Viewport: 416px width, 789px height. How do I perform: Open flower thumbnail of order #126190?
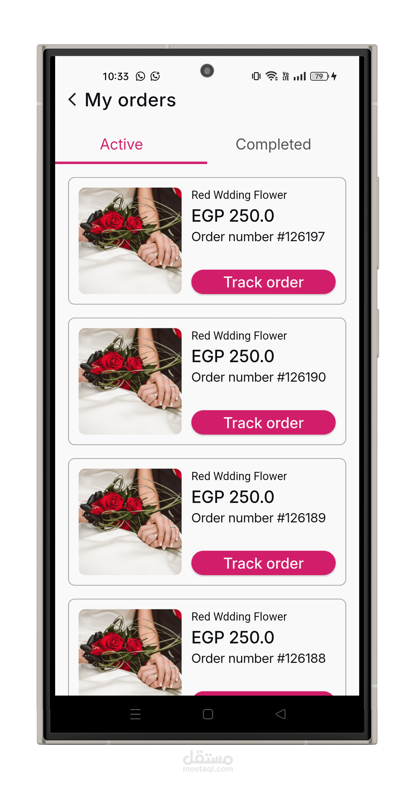pos(130,381)
